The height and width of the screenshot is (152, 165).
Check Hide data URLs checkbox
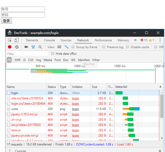click(x=53, y=53)
